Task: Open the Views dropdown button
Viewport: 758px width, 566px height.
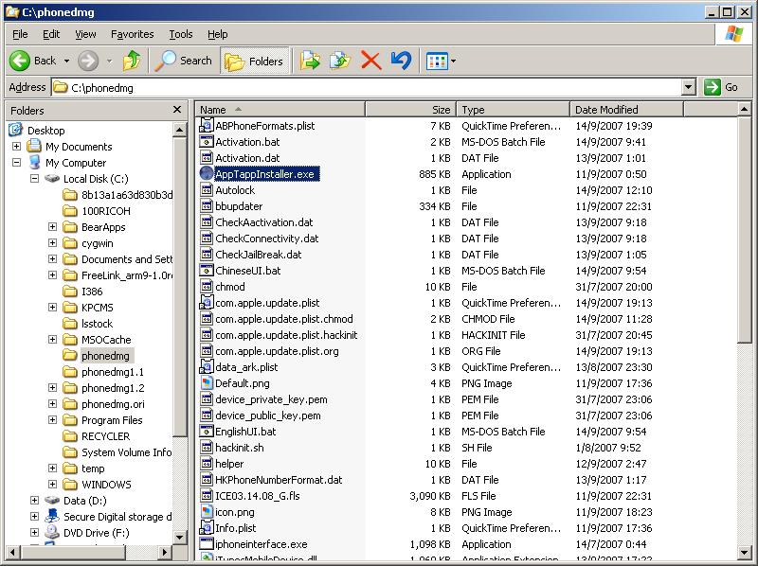Action: [x=441, y=62]
